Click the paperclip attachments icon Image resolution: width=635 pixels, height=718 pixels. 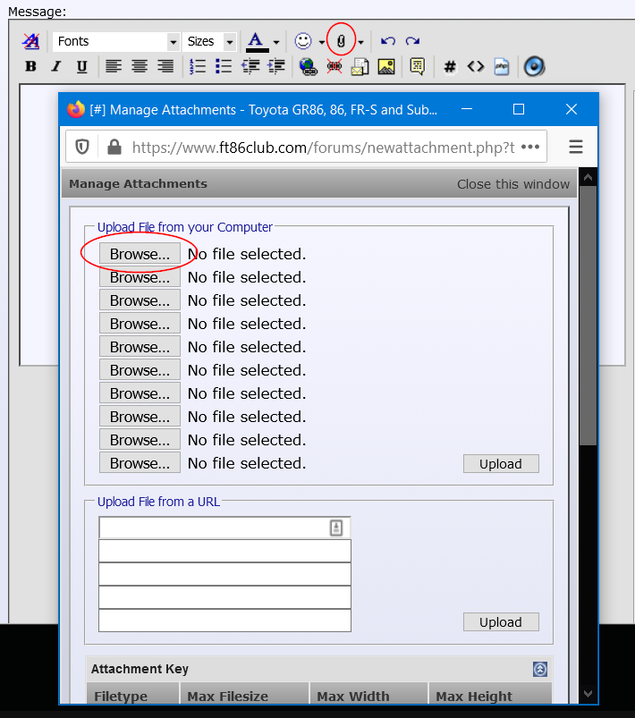pos(340,41)
